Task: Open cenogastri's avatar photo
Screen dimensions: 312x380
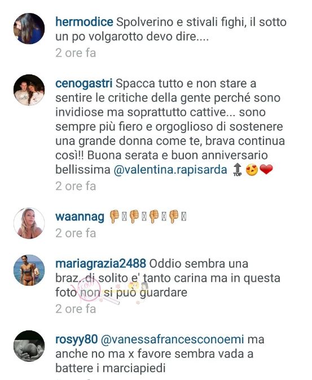Action: (29, 90)
